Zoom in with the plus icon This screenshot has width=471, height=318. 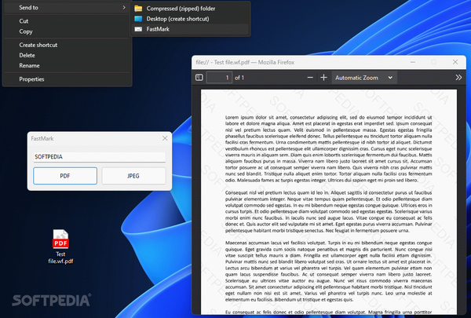[x=323, y=78]
